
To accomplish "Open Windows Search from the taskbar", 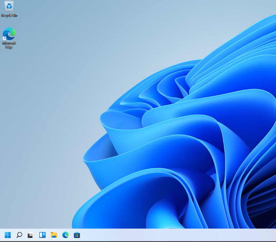I will click(x=19, y=235).
